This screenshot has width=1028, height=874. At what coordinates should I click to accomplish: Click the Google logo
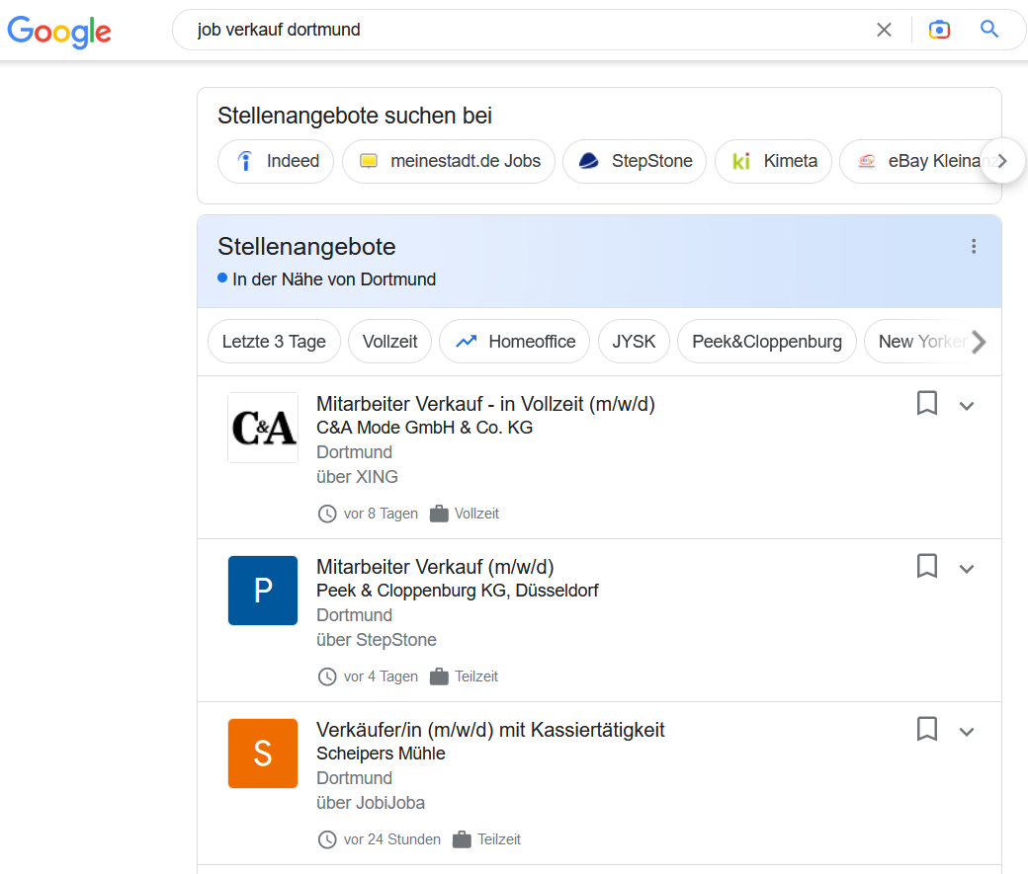[59, 31]
